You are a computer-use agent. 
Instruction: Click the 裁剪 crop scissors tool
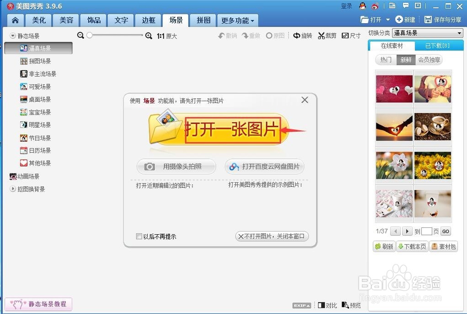pyautogui.click(x=327, y=36)
